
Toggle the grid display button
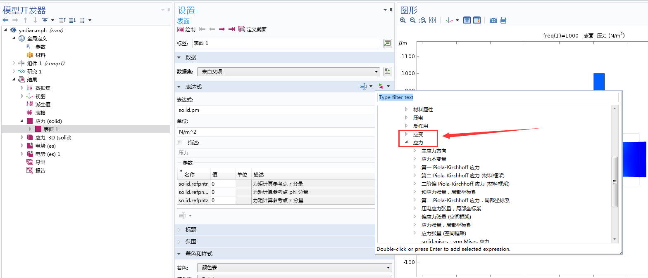tap(467, 20)
